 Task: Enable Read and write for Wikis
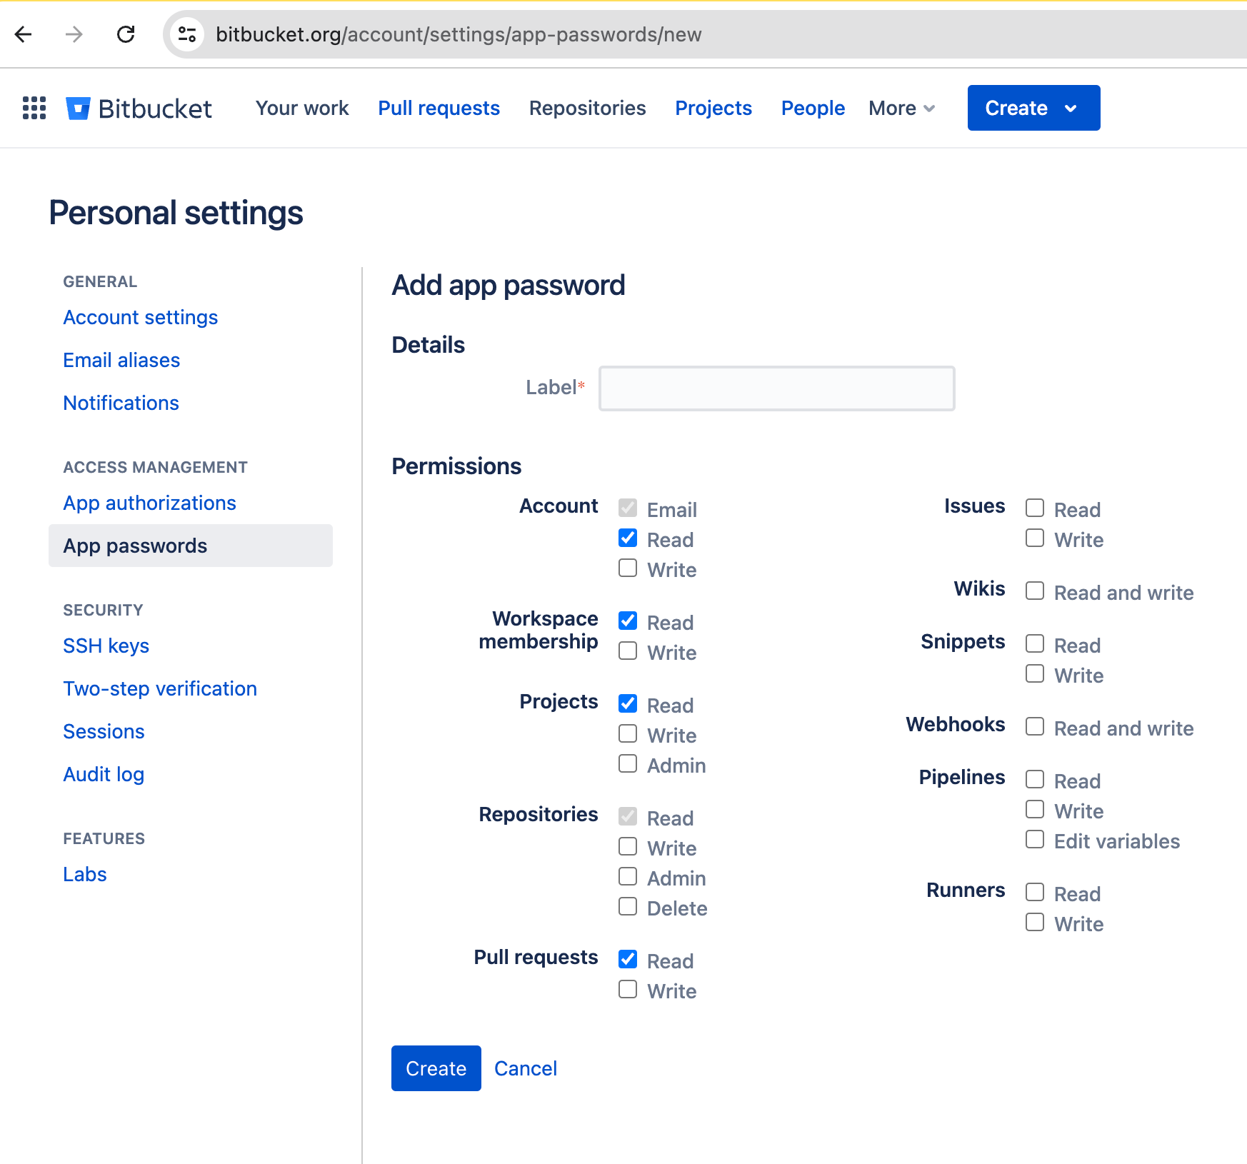1034,591
